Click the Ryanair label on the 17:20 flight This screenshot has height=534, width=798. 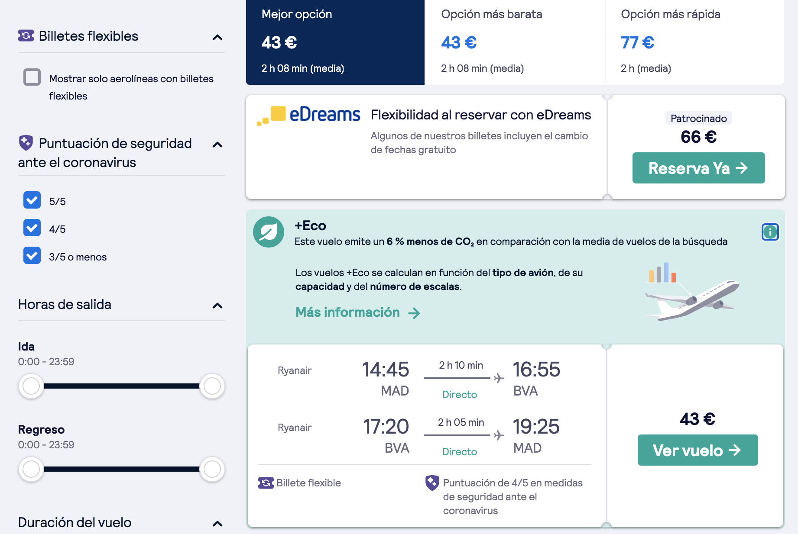(x=295, y=428)
